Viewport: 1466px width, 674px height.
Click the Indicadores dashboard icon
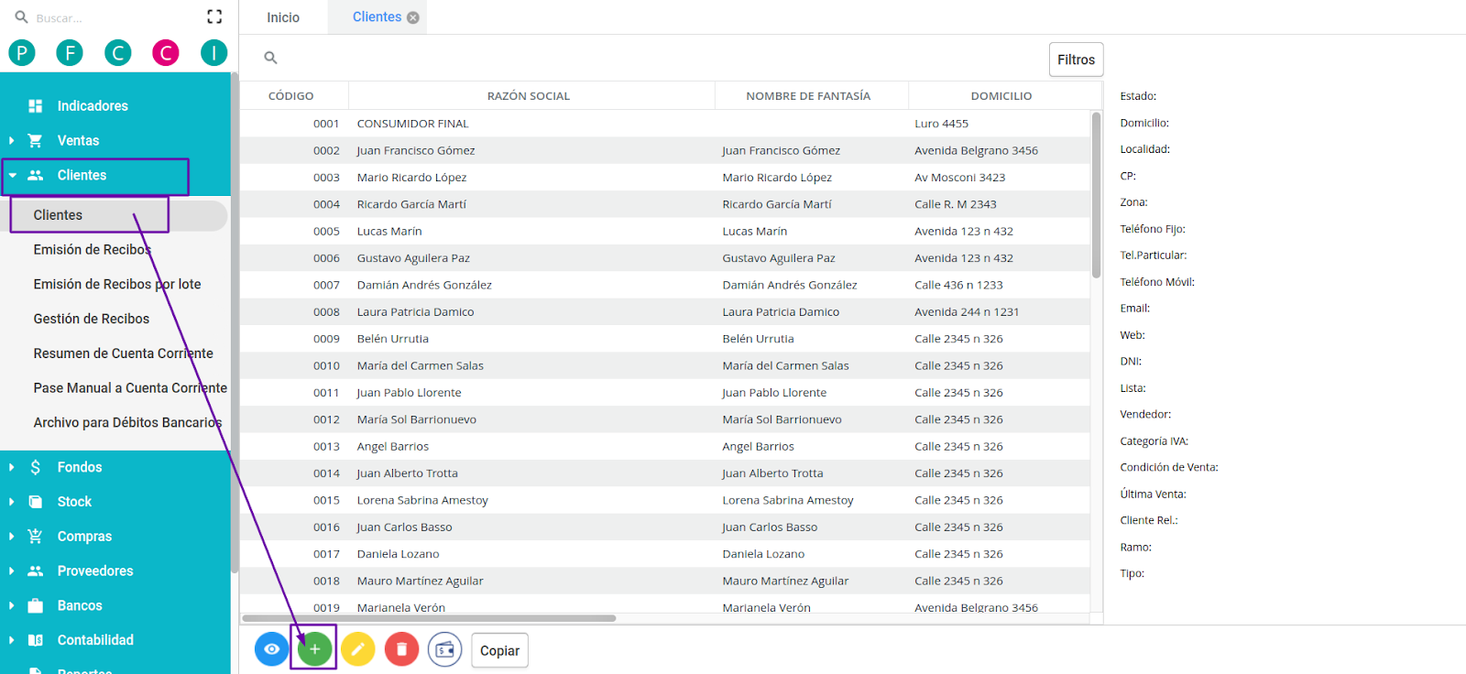pyautogui.click(x=36, y=106)
